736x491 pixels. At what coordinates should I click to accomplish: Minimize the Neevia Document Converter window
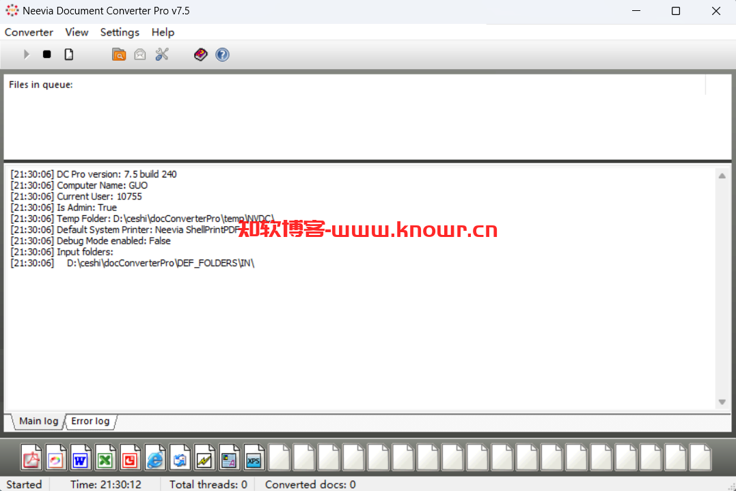click(x=636, y=11)
